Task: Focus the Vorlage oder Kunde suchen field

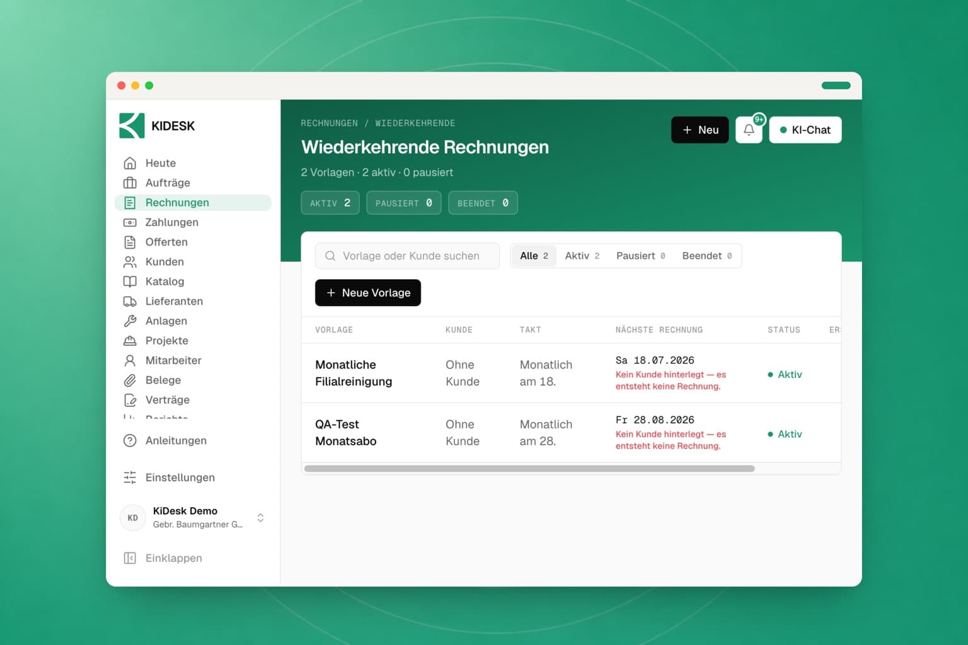Action: click(407, 256)
